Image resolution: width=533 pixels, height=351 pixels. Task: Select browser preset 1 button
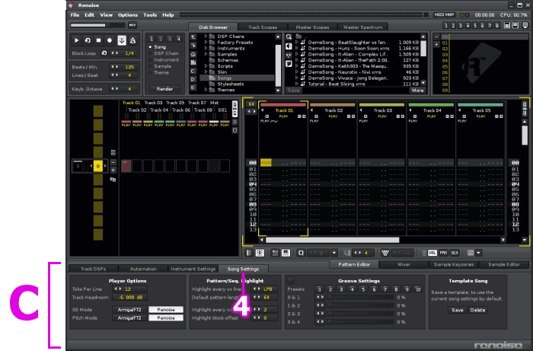coord(152,39)
